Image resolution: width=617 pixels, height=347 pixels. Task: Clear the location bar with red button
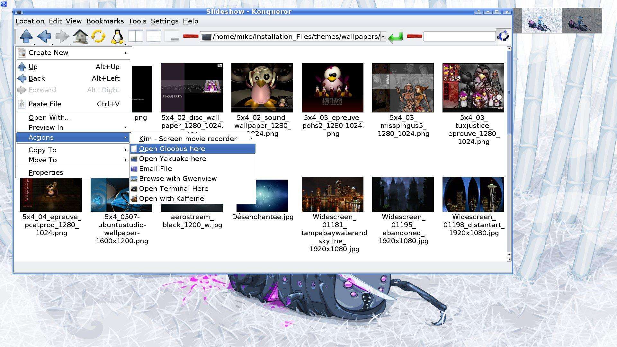[x=191, y=36]
